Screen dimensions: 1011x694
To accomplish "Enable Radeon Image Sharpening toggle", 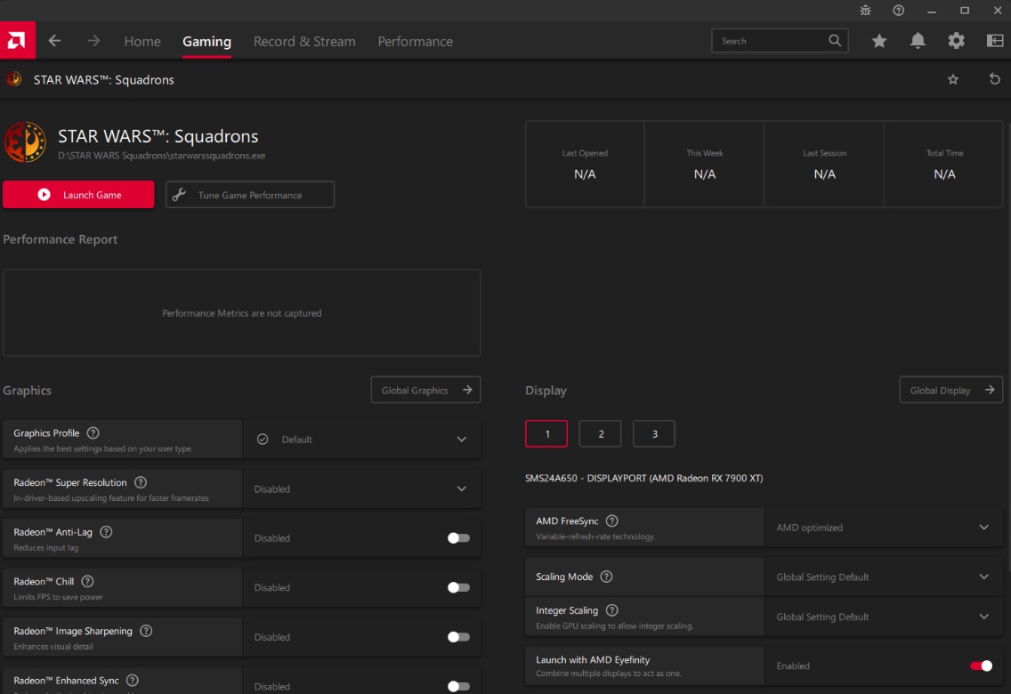I will (458, 637).
